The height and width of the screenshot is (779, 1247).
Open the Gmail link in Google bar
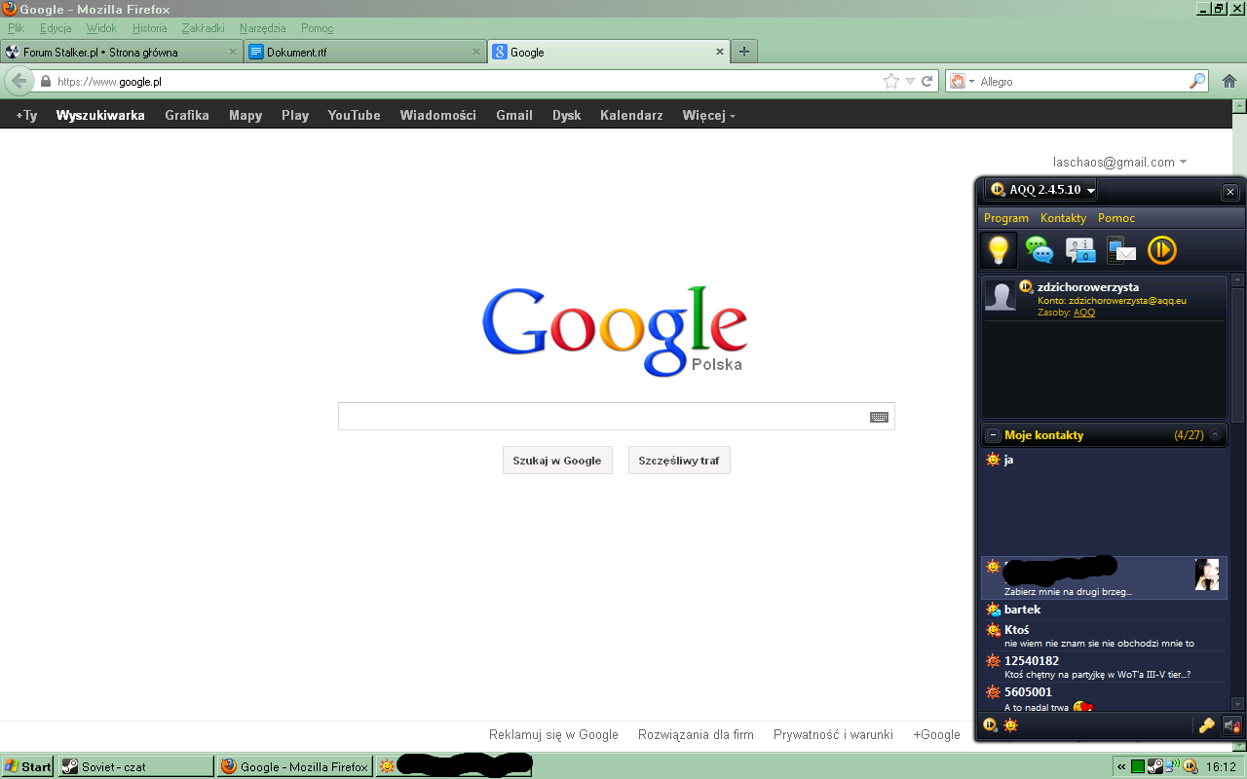click(x=514, y=115)
